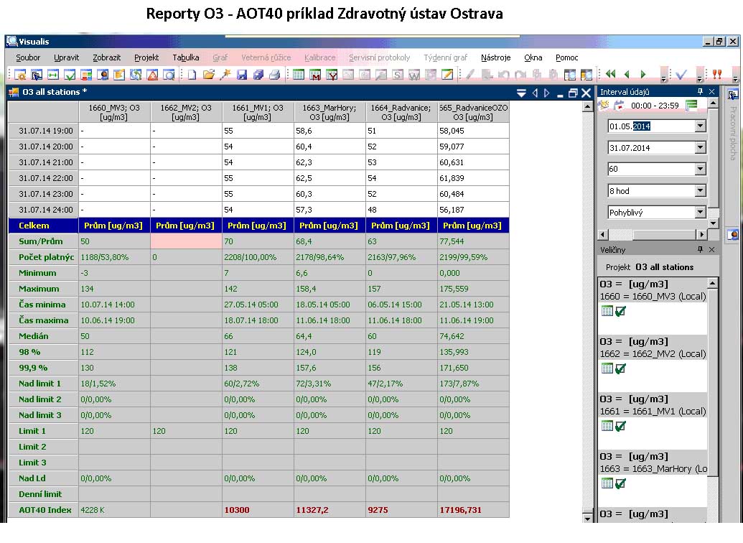Pin the Veličiny panel
This screenshot has width=743, height=543.
[x=700, y=249]
